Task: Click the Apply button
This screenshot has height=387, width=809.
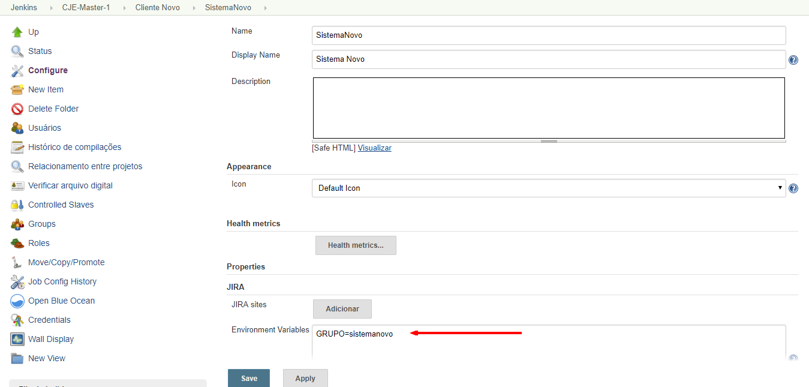Action: [x=305, y=379]
